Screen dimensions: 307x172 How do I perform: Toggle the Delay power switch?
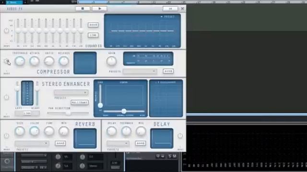pos(180,136)
